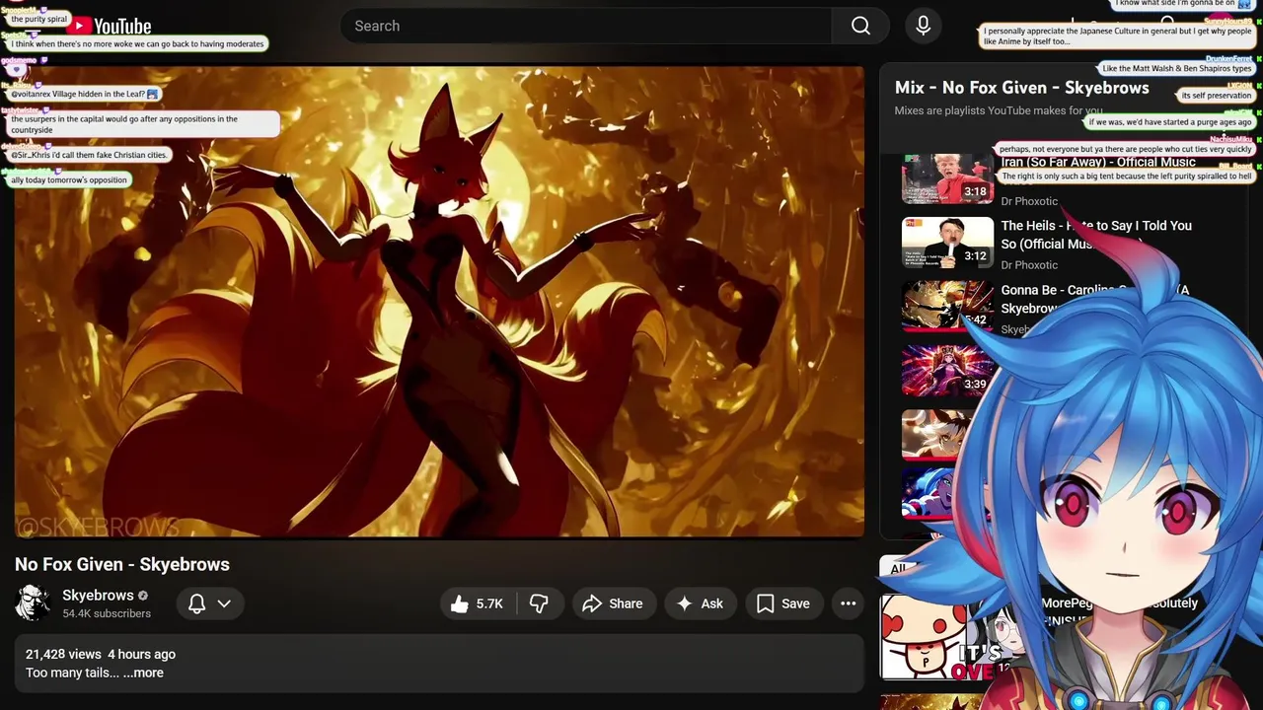The image size is (1263, 710).
Task: Click Mix - No Fox Given playlist title
Action: click(x=1021, y=88)
